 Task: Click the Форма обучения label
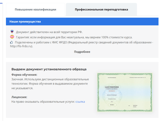point(24,75)
